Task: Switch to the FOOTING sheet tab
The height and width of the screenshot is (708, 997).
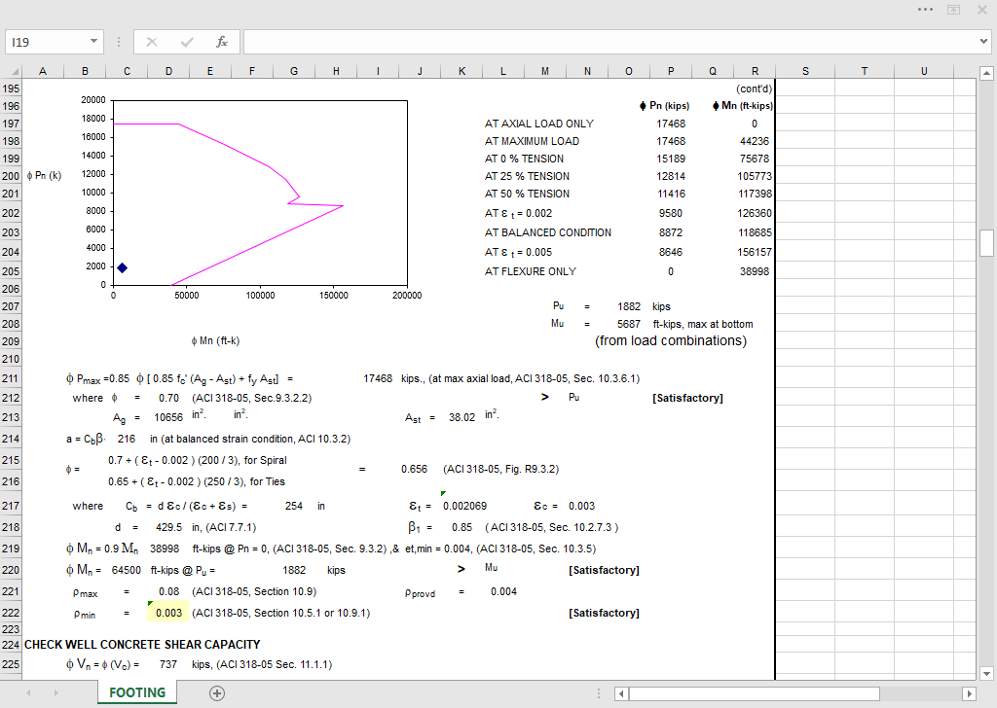Action: (x=137, y=692)
